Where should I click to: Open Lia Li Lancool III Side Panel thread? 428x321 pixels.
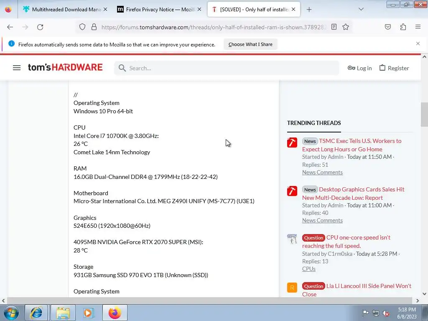tap(357, 290)
